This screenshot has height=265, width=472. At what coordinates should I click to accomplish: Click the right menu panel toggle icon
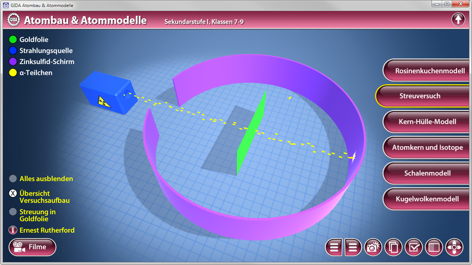[x=353, y=247]
